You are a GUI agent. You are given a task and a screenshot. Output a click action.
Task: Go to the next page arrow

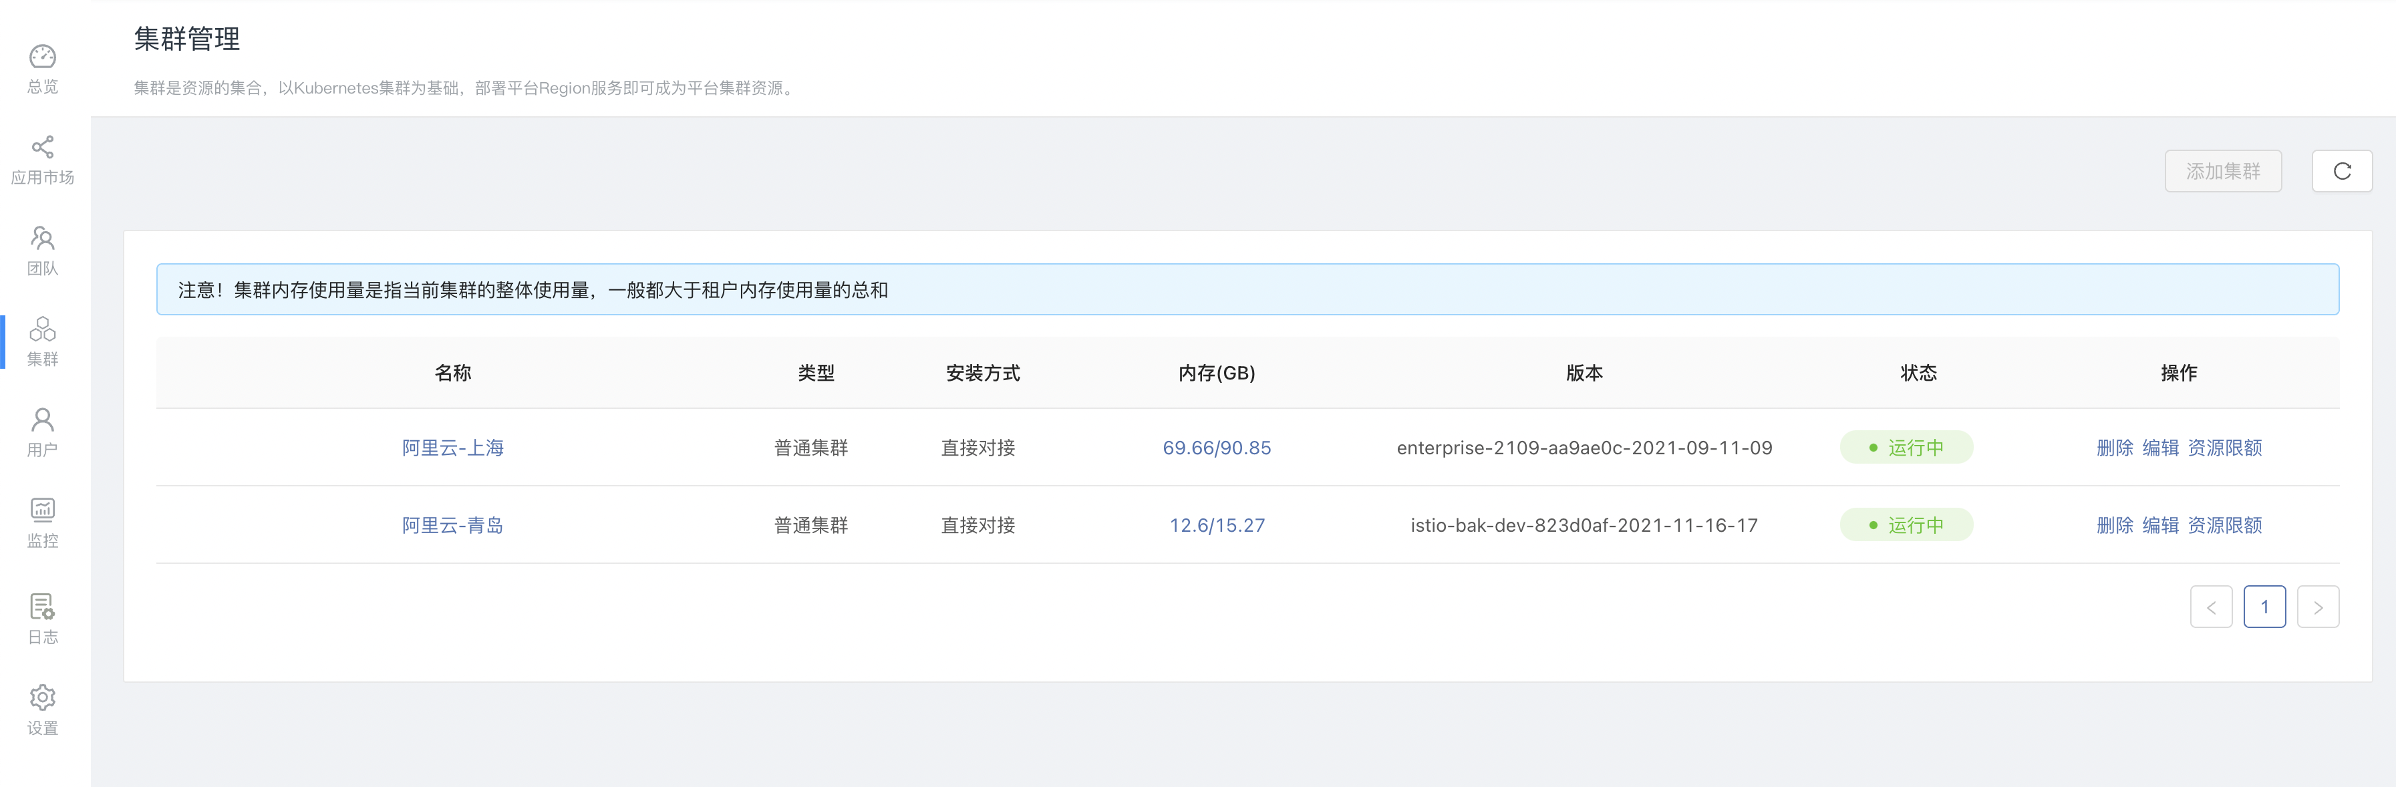click(2317, 607)
